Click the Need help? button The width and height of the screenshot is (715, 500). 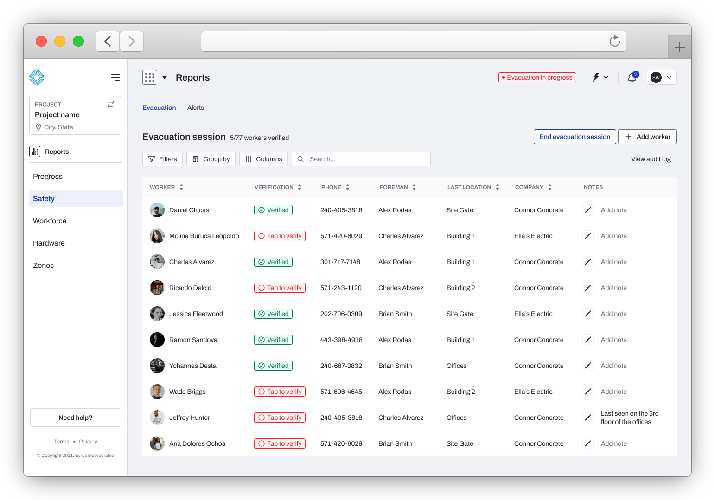click(76, 418)
